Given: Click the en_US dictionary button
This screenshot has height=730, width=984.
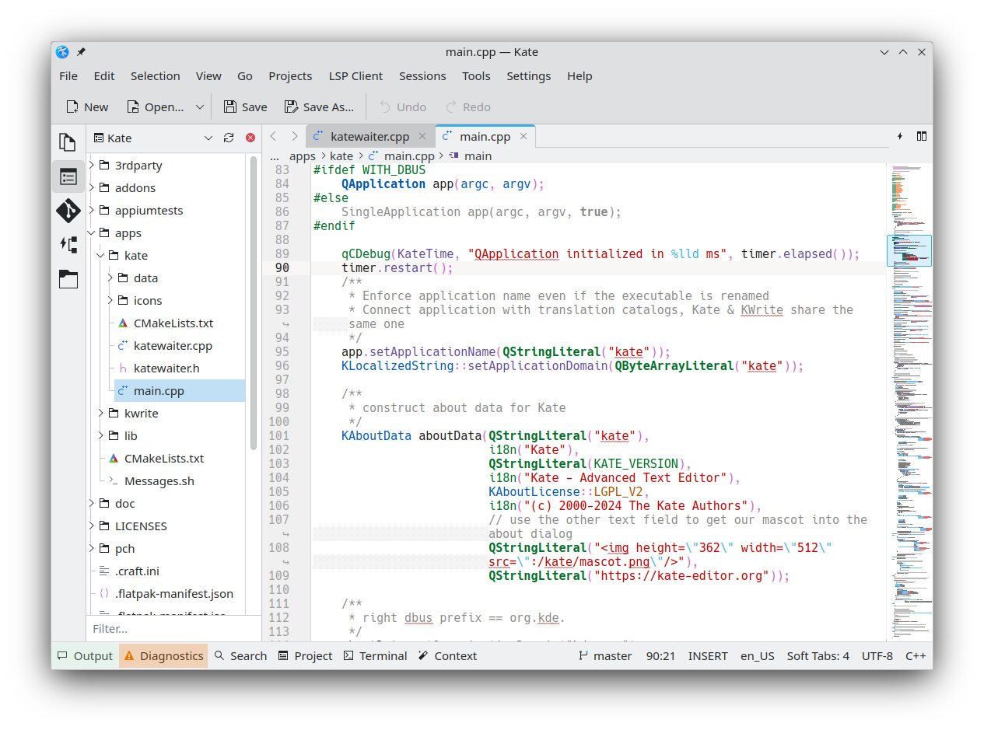Looking at the screenshot, I should coord(757,655).
